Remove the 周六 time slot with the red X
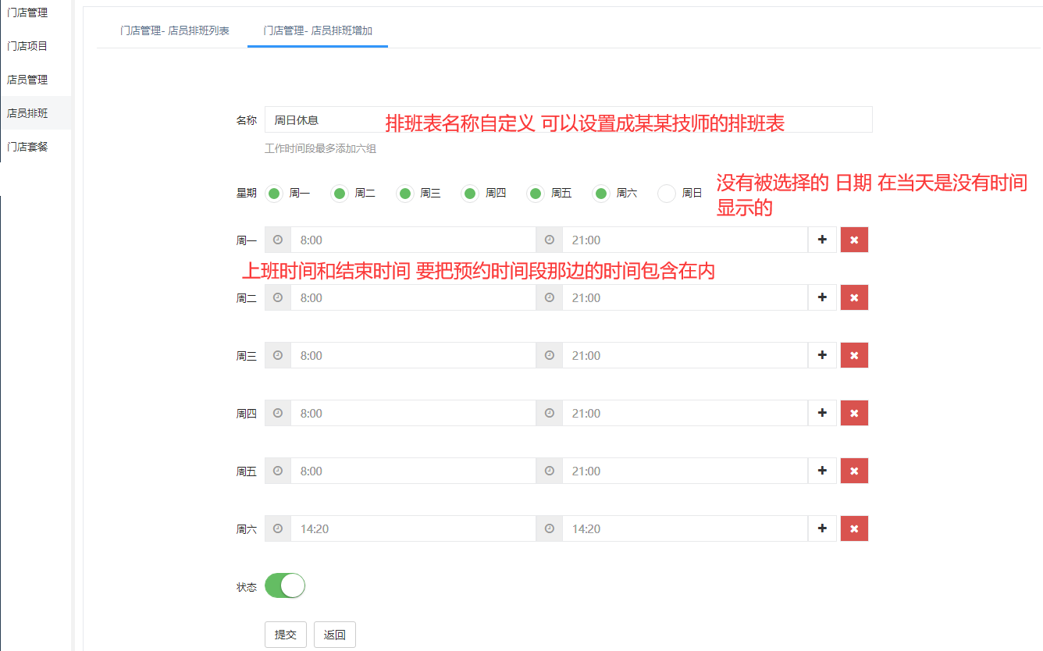Viewport: 1043px width, 651px height. click(854, 528)
